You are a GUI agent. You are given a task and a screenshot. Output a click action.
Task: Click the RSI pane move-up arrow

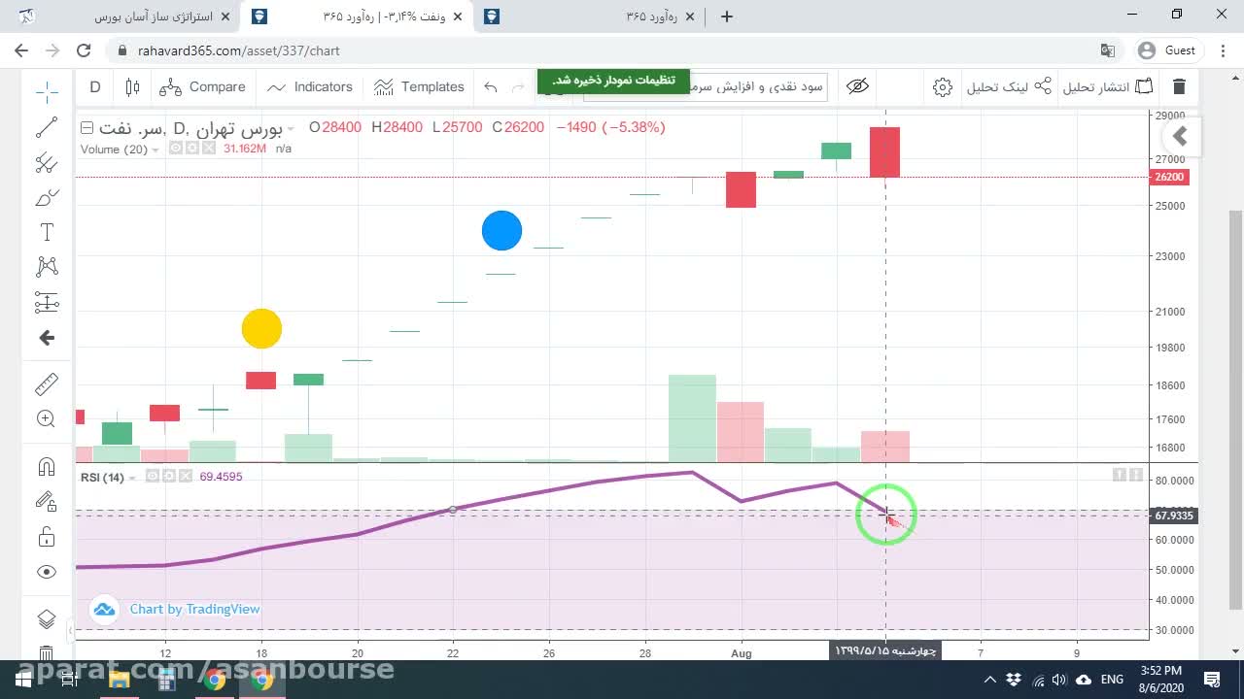coord(1120,475)
